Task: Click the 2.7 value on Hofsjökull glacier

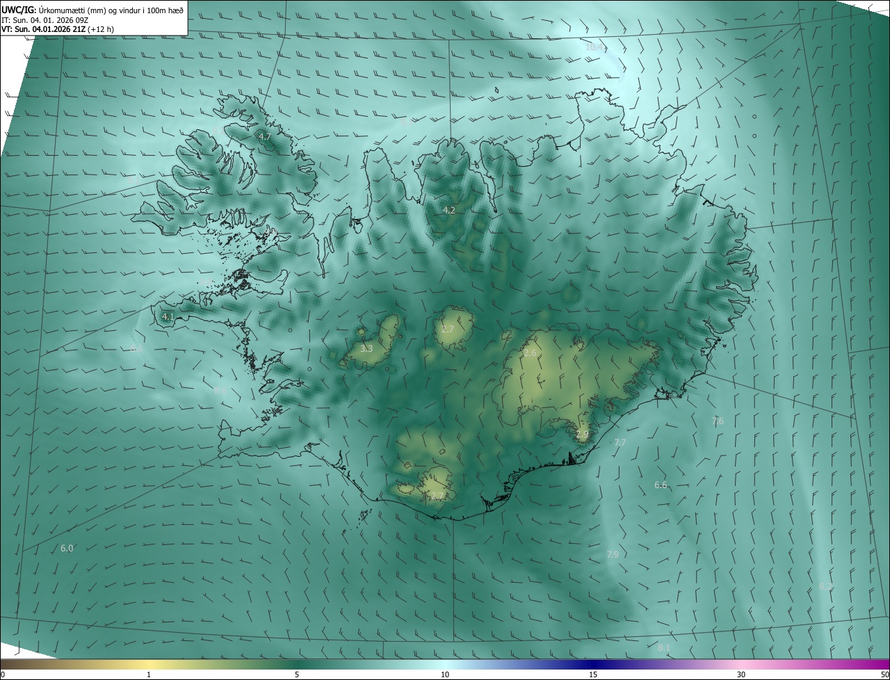Action: 448,329
